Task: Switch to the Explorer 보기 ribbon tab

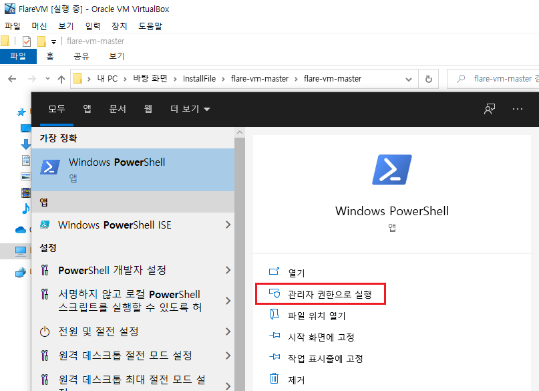Action: coord(116,56)
